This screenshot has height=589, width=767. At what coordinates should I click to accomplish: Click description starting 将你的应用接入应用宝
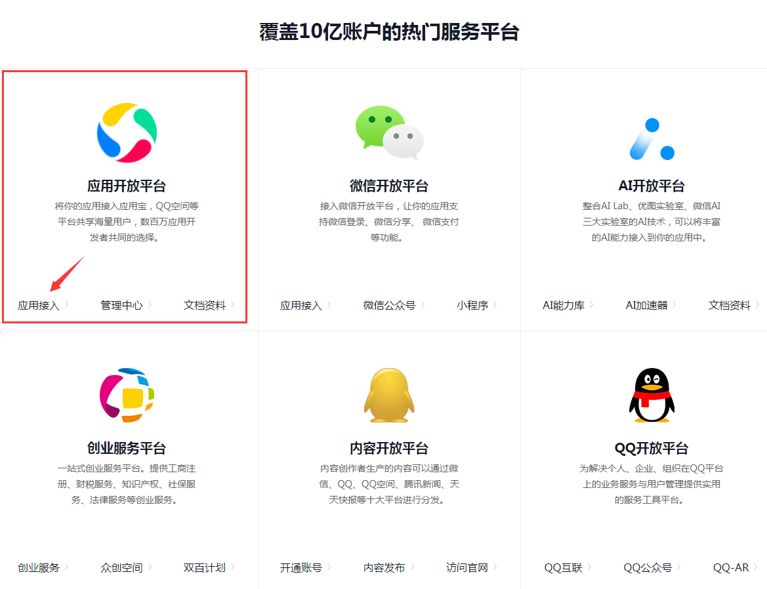(x=127, y=222)
